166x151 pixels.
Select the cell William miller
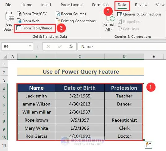pyautogui.click(x=36, y=112)
